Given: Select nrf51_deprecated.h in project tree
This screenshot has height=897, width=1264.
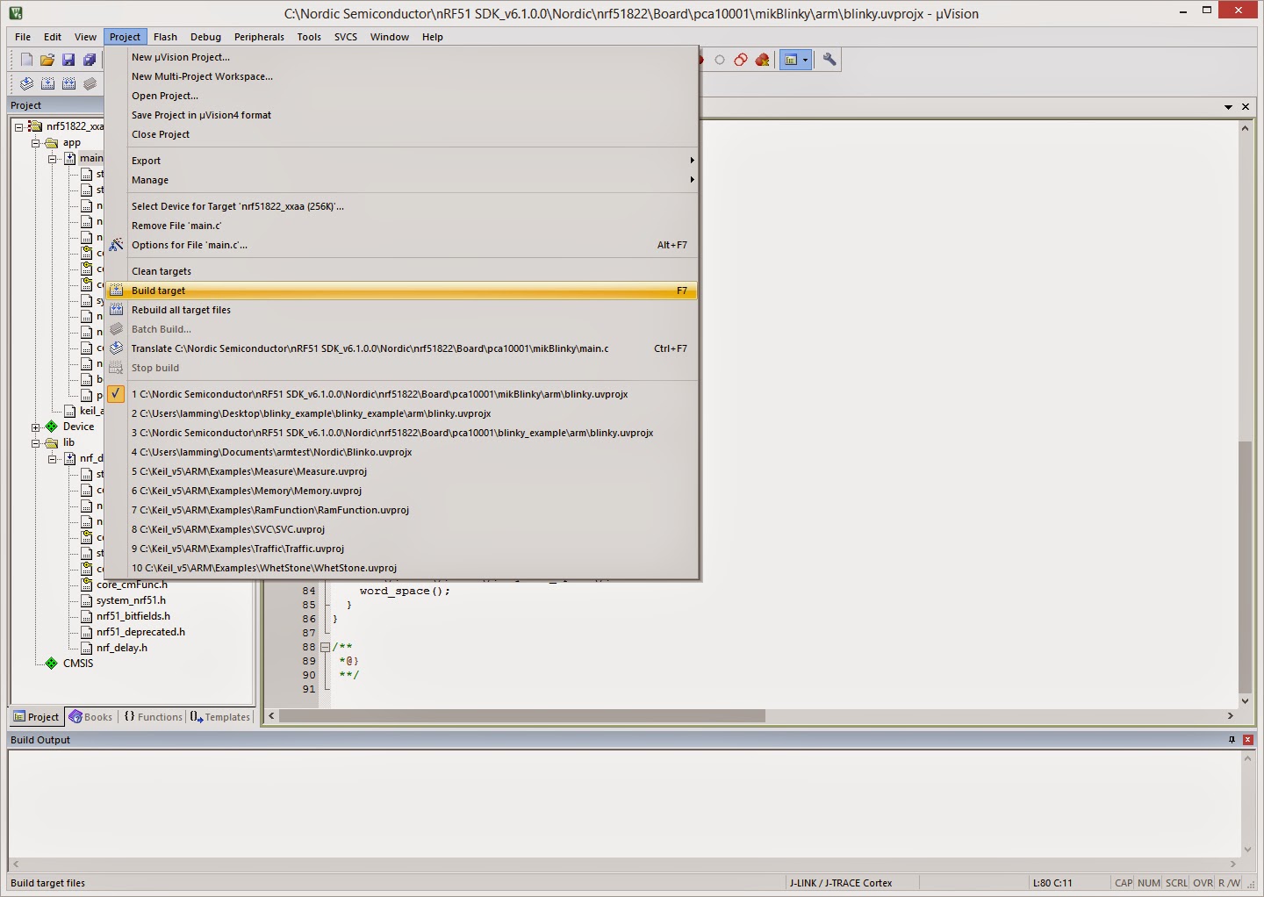Looking at the screenshot, I should coord(140,632).
